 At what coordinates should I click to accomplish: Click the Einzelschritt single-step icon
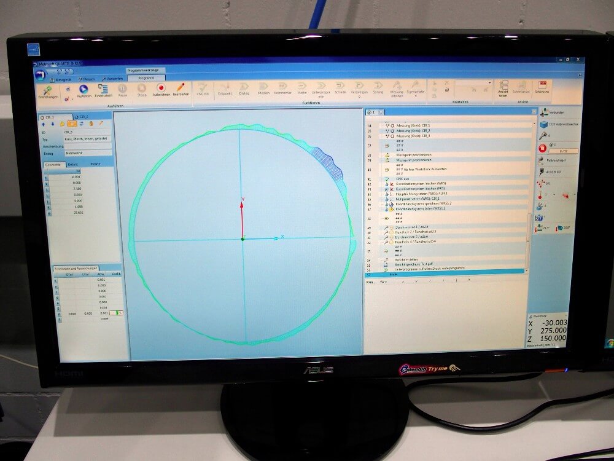(103, 90)
